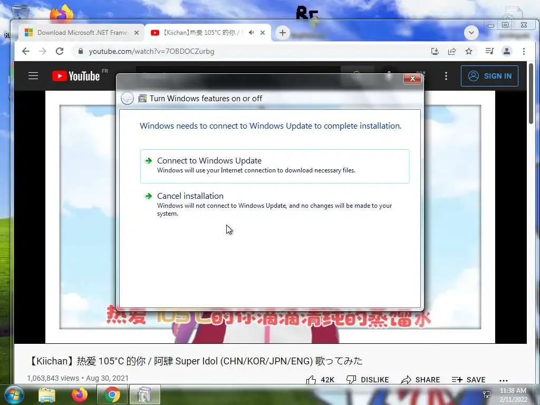Go back in Chrome
Viewport: 540px width, 405px height.
26,51
